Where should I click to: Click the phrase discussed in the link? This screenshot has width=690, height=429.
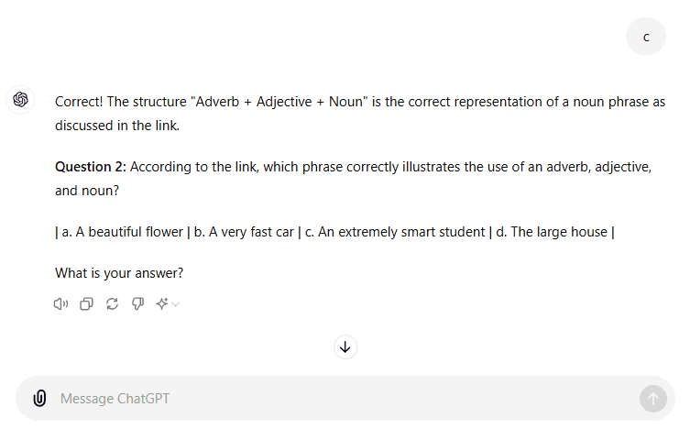coord(117,126)
